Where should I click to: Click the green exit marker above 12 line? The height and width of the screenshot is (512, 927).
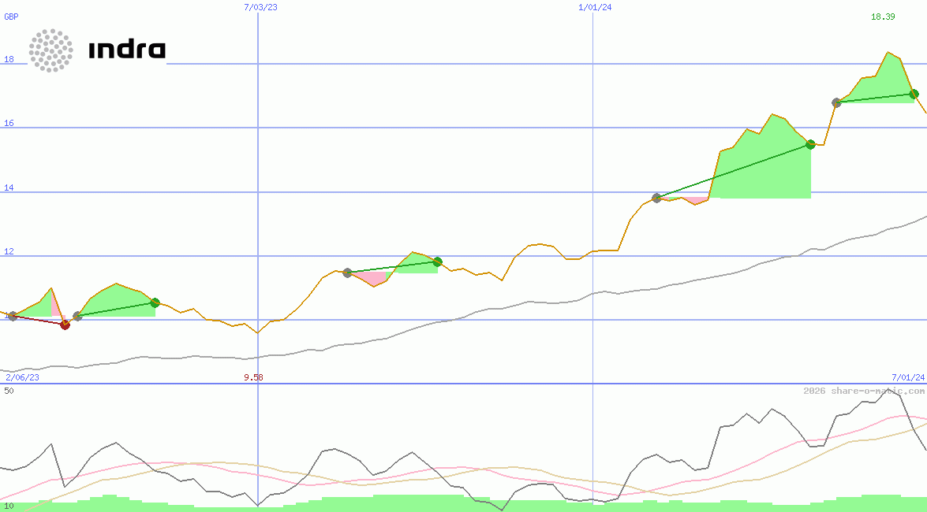click(x=437, y=262)
